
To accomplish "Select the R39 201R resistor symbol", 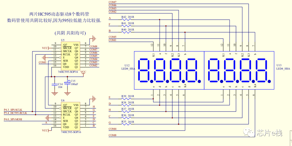I will (126, 99).
